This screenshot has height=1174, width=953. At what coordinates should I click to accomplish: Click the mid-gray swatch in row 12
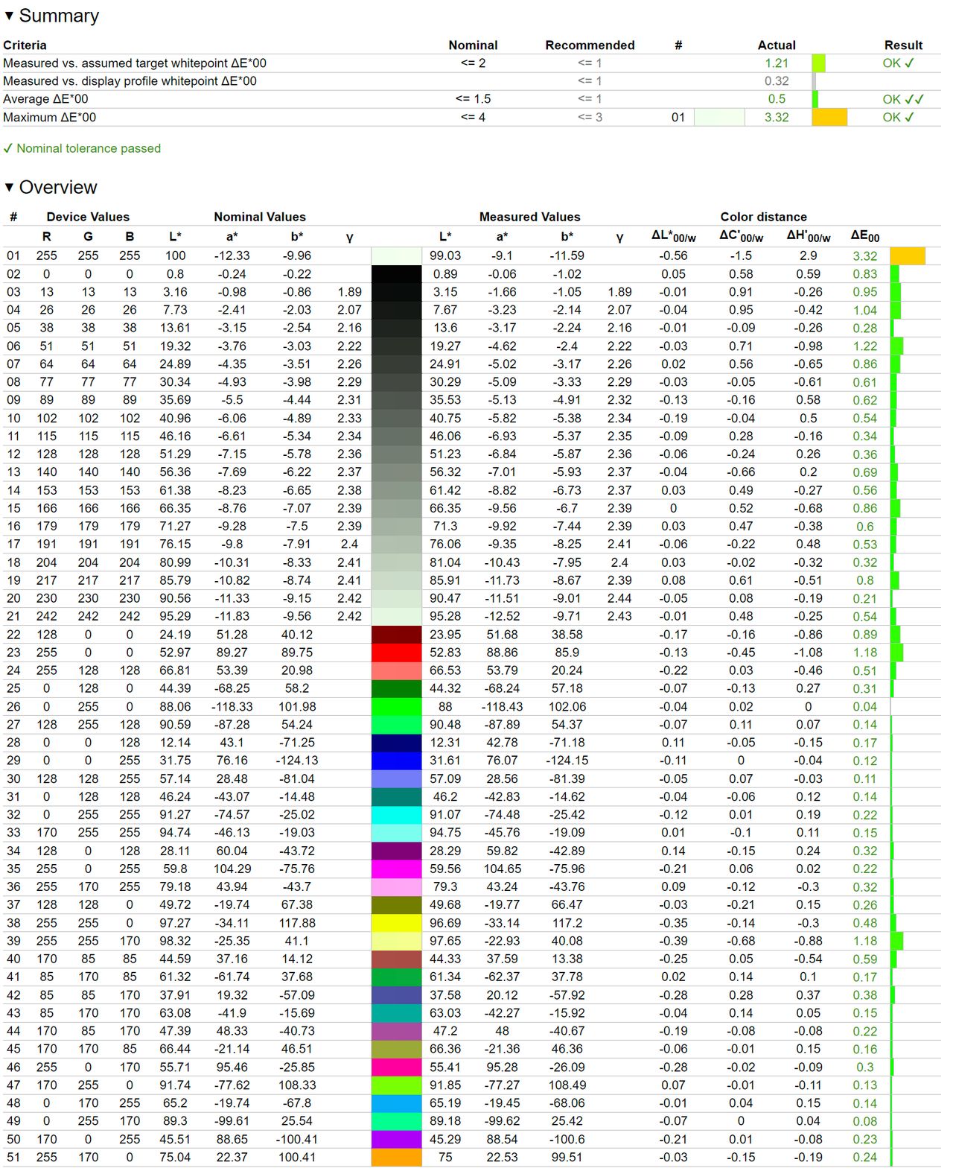tap(396, 454)
